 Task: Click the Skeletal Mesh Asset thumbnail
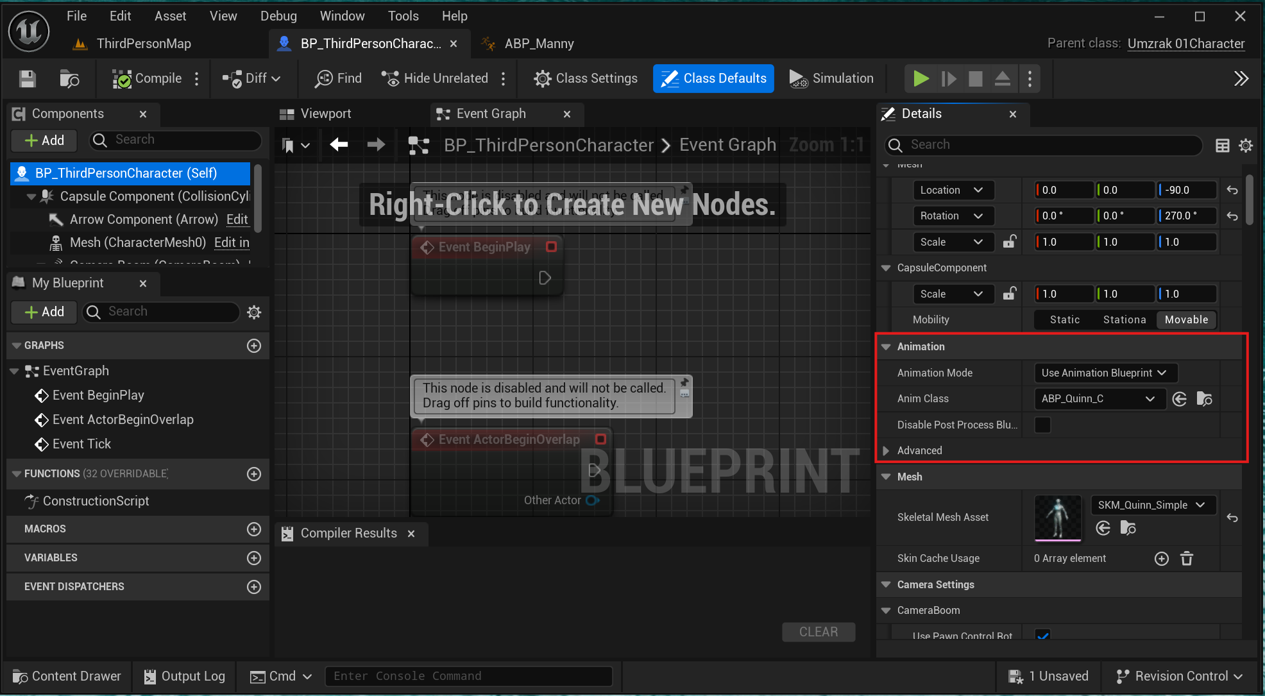[x=1058, y=518]
